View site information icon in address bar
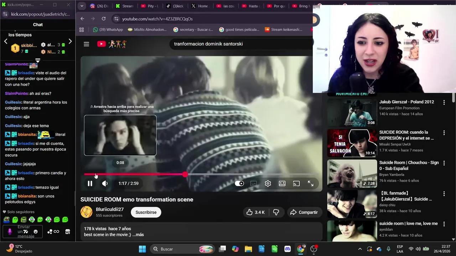Image resolution: width=456 pixels, height=256 pixels. click(x=116, y=19)
